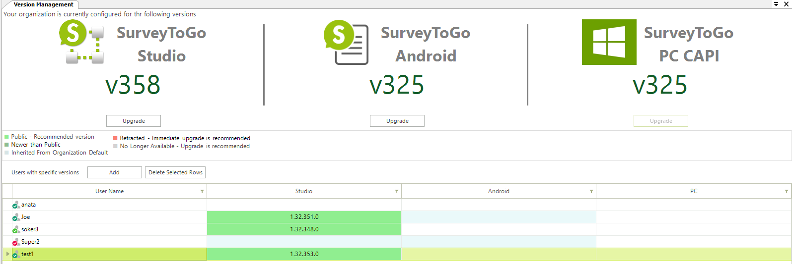Click the Inherited From Organization Default swatch
The image size is (792, 264).
tap(6, 153)
